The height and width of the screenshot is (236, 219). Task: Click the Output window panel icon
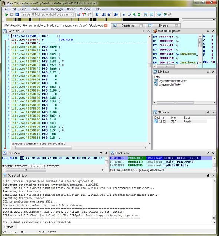click(5, 176)
